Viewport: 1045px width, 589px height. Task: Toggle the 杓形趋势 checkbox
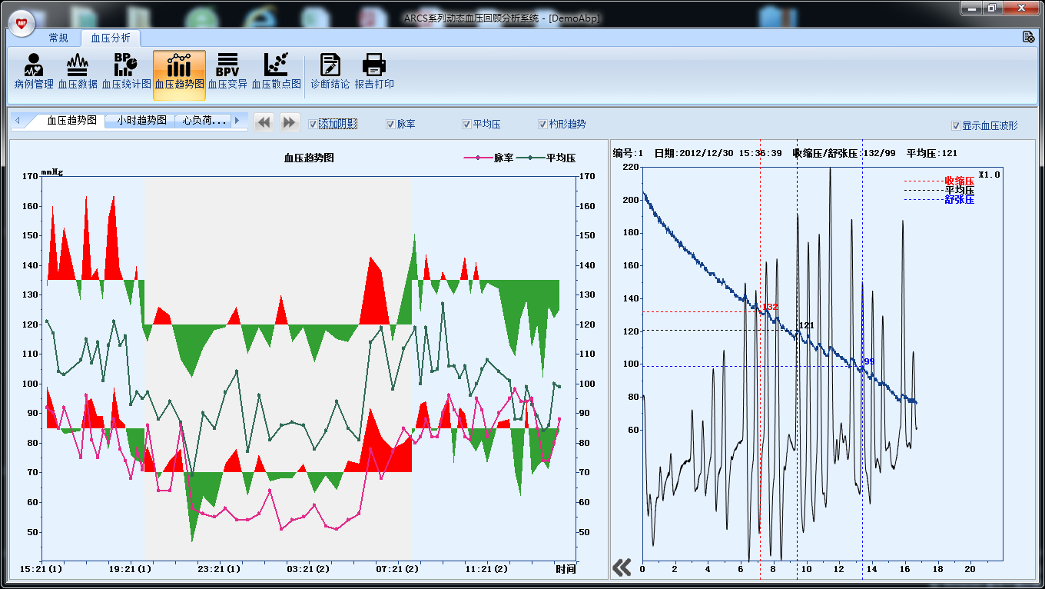[543, 124]
